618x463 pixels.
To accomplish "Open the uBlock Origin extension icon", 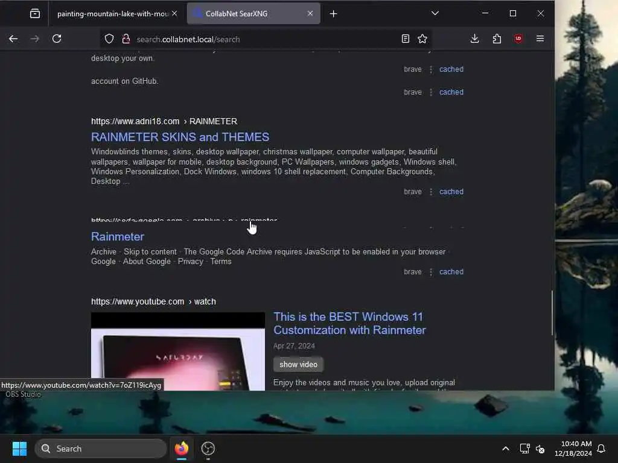I will point(518,39).
